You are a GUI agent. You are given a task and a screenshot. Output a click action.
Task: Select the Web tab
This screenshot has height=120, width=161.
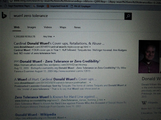pyautogui.click(x=17, y=27)
